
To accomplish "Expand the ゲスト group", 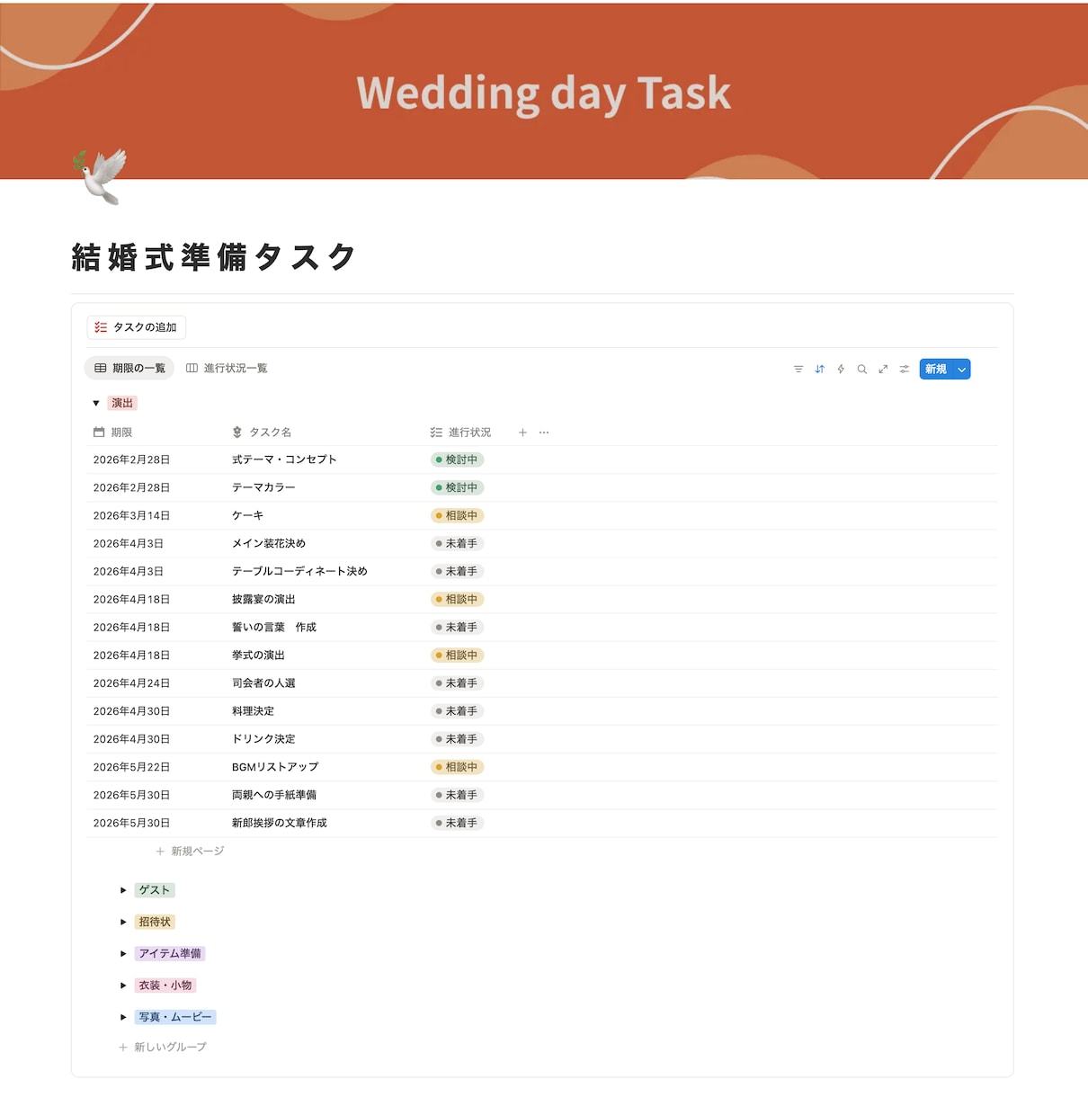I will pyautogui.click(x=123, y=890).
